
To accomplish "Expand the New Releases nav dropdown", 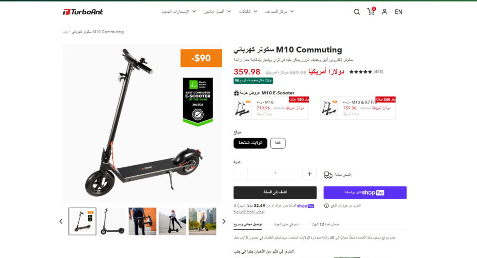I will [178, 12].
